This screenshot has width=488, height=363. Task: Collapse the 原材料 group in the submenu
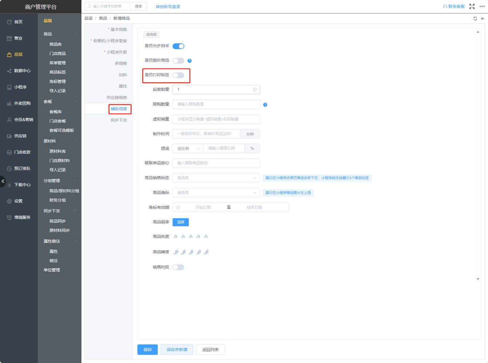(x=75, y=141)
